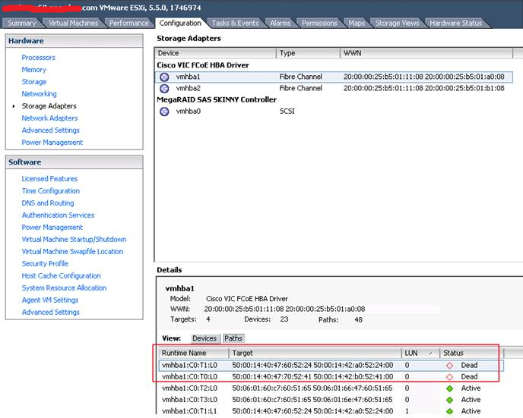Click the vmhba1 adapter icon
The height and width of the screenshot is (418, 523).
pos(164,77)
